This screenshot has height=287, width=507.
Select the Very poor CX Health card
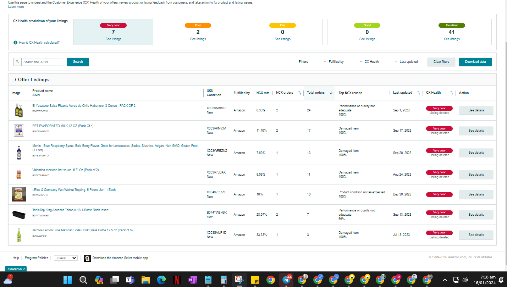click(x=113, y=32)
